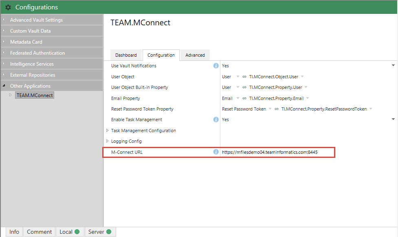The image size is (398, 237).
Task: Open the Info bottom tab
Action: 14,232
